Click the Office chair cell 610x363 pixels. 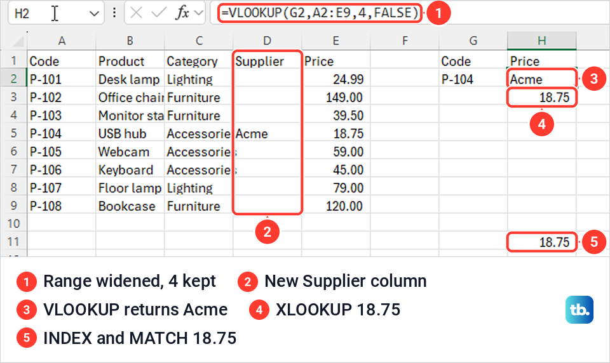click(x=130, y=97)
